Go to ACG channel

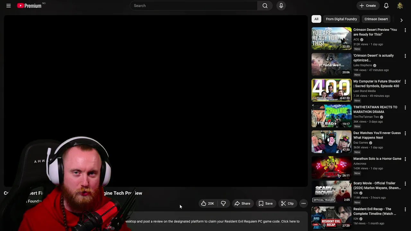(356, 39)
